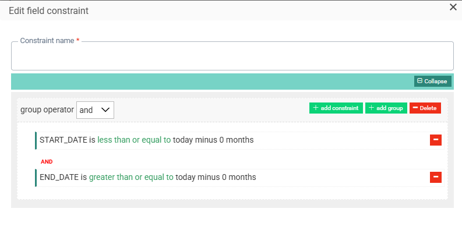The width and height of the screenshot is (462, 237).
Task: Click the START_DATE 'today minus 0 months' value
Action: click(x=213, y=140)
